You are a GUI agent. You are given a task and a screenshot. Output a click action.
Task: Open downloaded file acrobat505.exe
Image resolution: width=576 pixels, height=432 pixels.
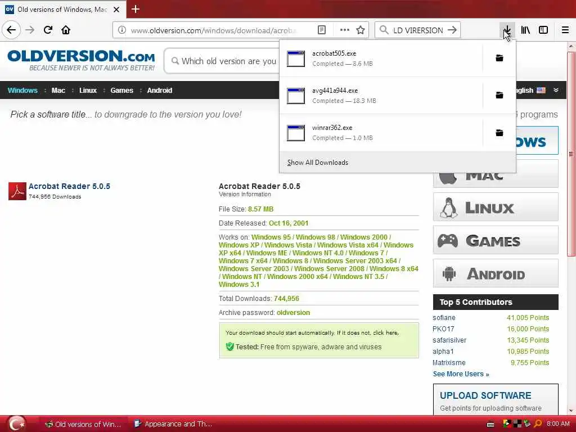coord(381,58)
